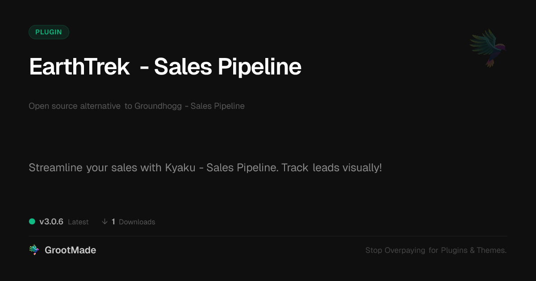Select the green PLUGIN badge
536x281 pixels.
[x=49, y=32]
